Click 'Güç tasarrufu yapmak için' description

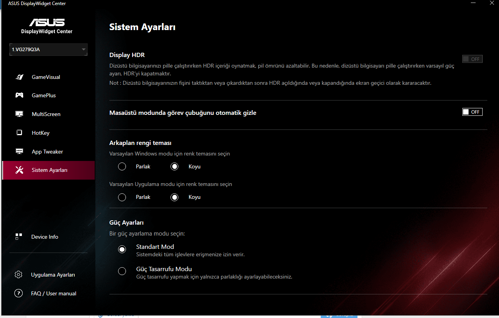point(214,277)
